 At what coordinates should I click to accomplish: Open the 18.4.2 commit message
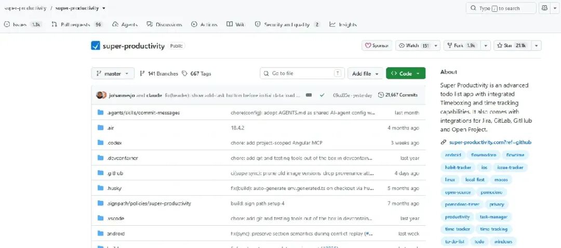tap(237, 128)
